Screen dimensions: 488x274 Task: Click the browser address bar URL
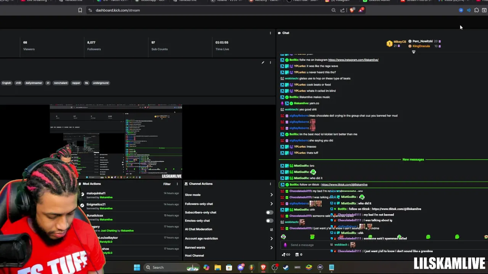coord(118,10)
